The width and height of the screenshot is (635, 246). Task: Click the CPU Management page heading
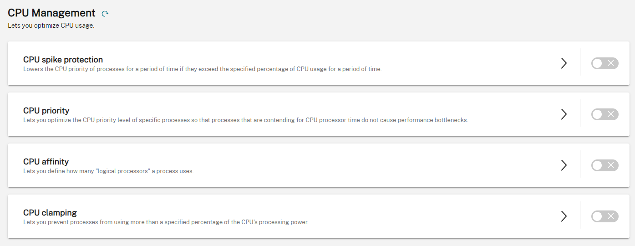point(51,13)
